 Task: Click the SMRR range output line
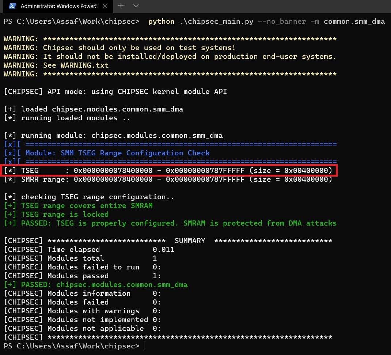point(168,180)
